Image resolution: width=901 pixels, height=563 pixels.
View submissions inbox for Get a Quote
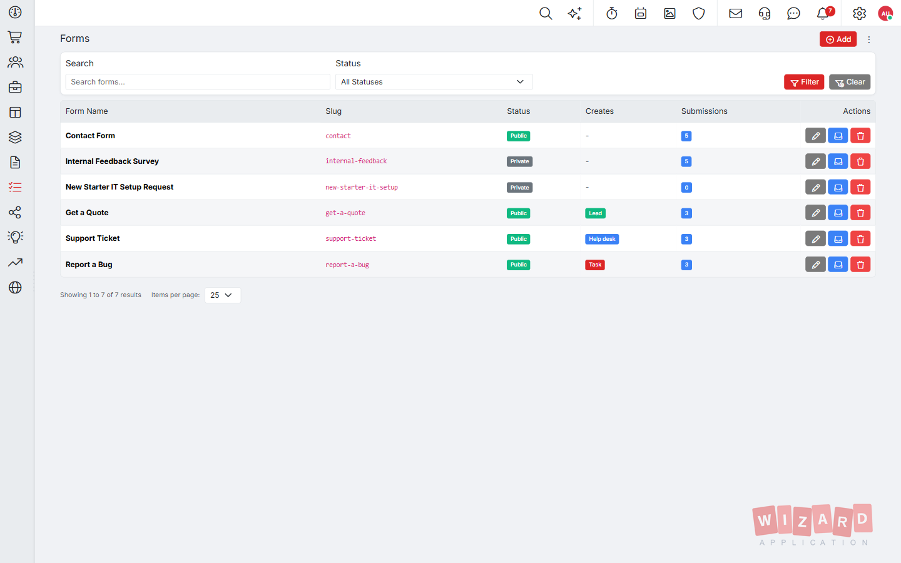[838, 213]
